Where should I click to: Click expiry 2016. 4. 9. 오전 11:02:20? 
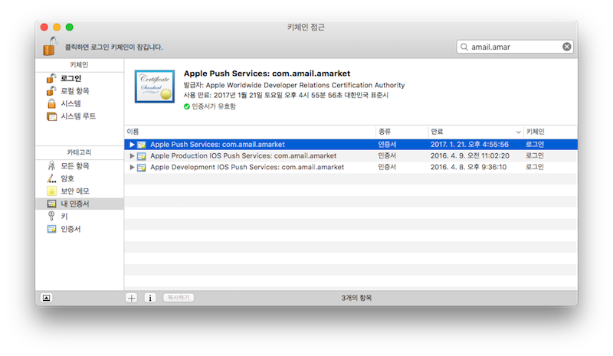[470, 155]
